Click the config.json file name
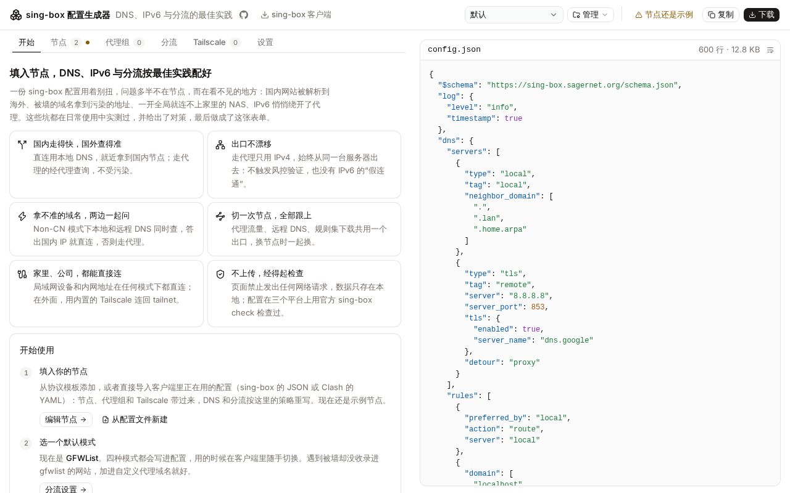Viewport: 790px width, 493px height. 454,50
